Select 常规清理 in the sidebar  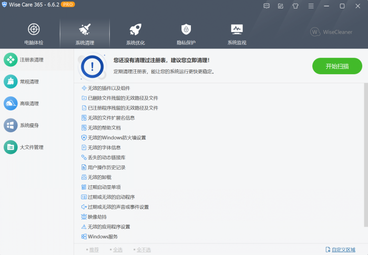click(x=37, y=82)
